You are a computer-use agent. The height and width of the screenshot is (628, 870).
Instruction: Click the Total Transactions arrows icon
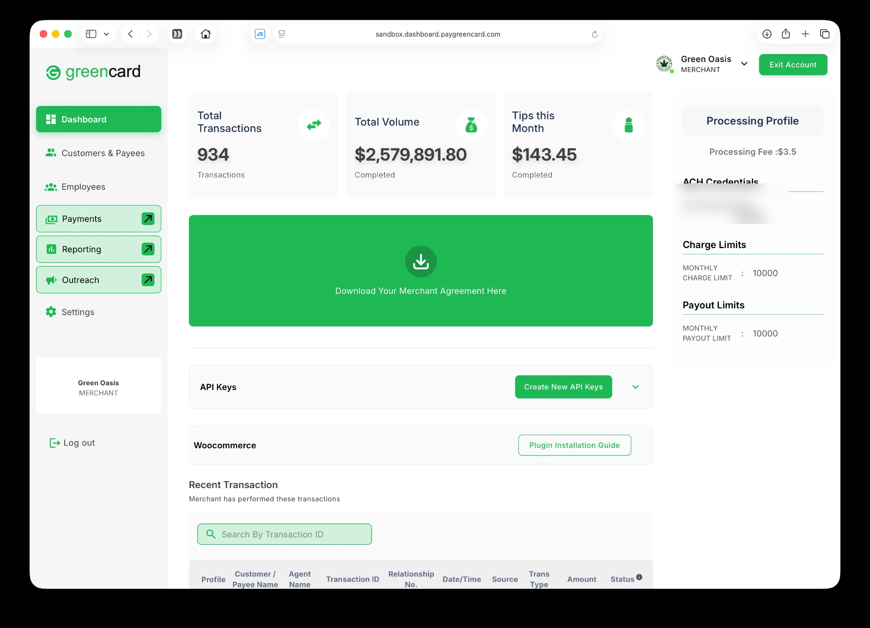(314, 125)
